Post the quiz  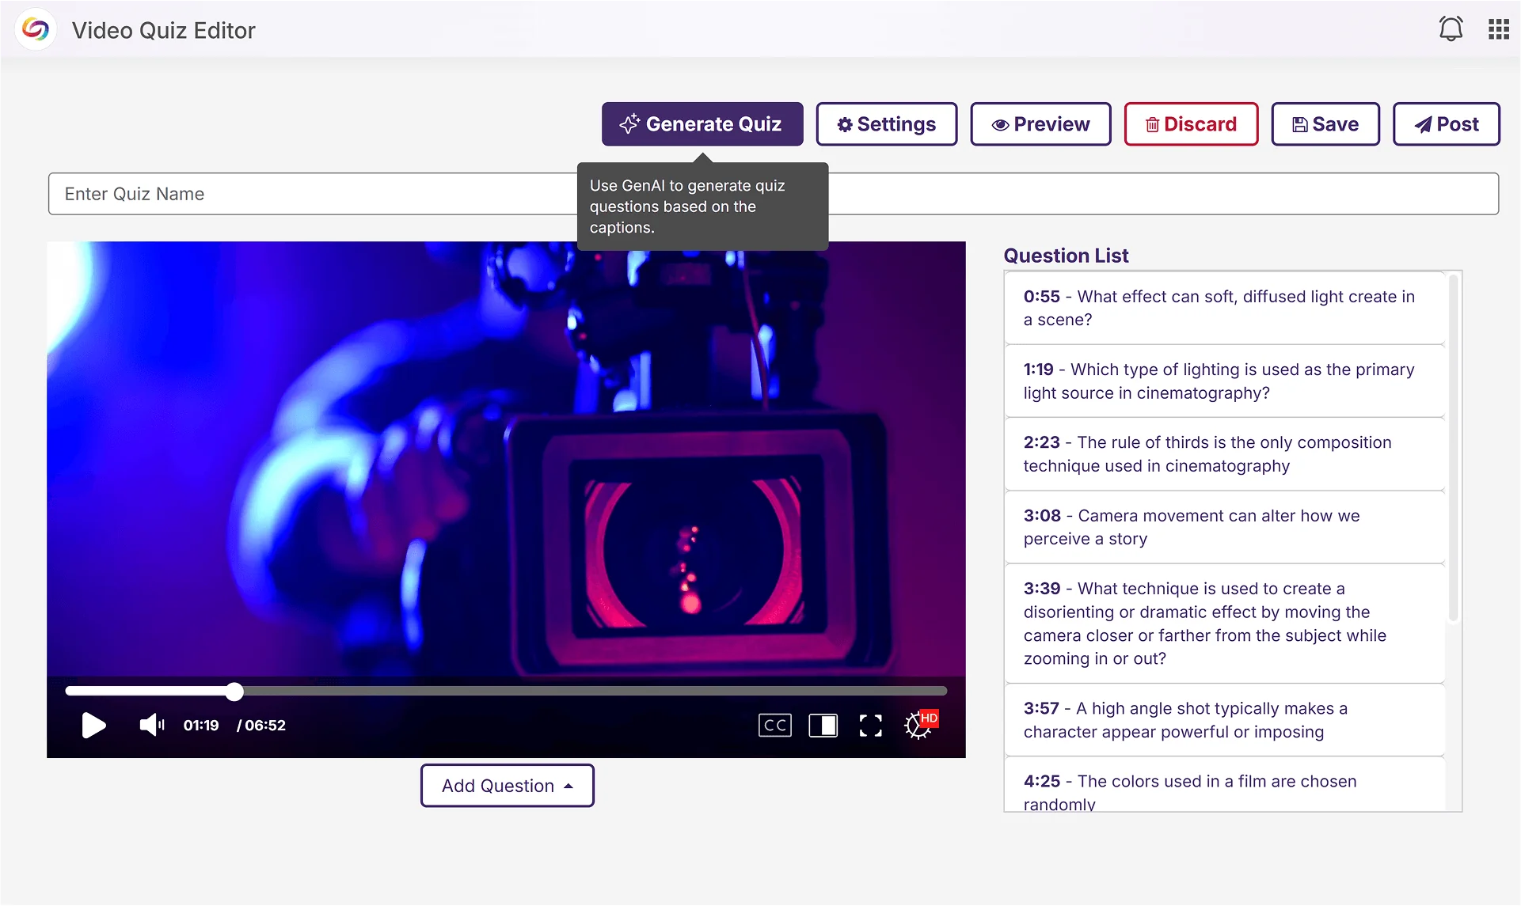point(1446,124)
